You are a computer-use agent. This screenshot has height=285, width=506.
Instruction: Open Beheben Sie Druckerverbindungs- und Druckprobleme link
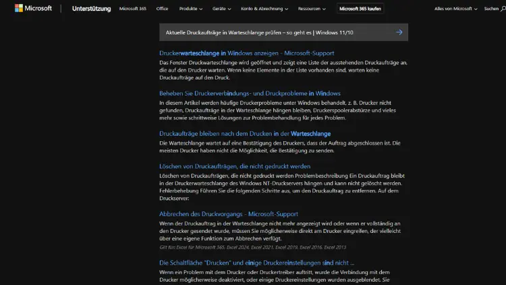[250, 93]
